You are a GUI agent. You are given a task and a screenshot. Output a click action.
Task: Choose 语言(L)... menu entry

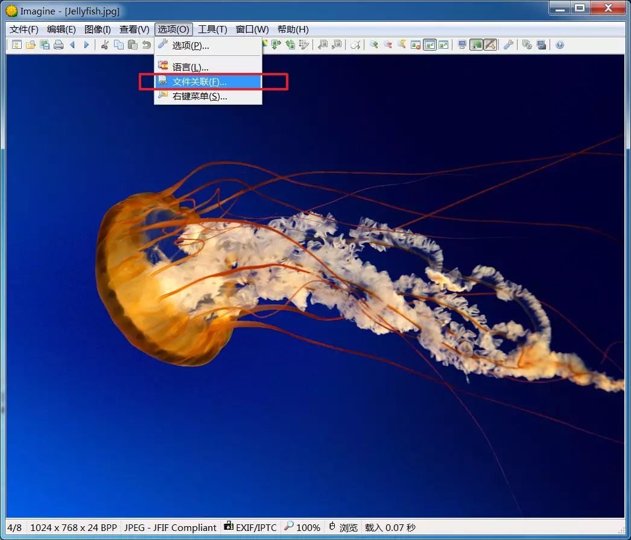click(208, 67)
